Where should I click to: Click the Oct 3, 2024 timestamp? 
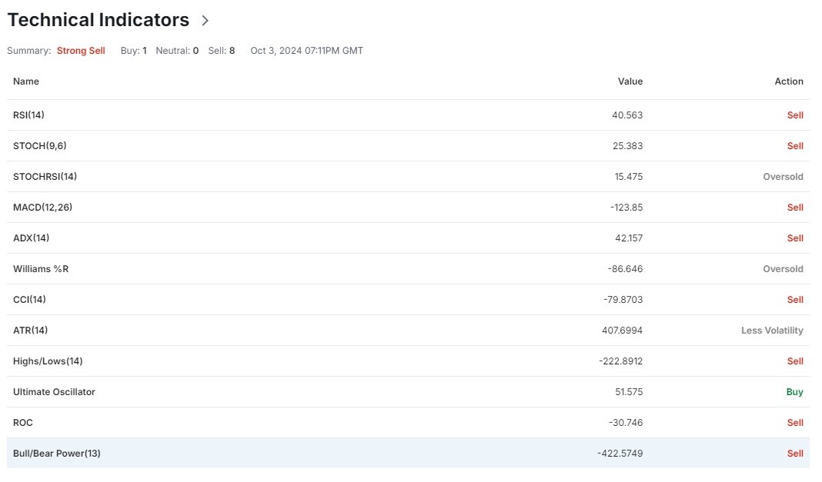click(x=306, y=51)
